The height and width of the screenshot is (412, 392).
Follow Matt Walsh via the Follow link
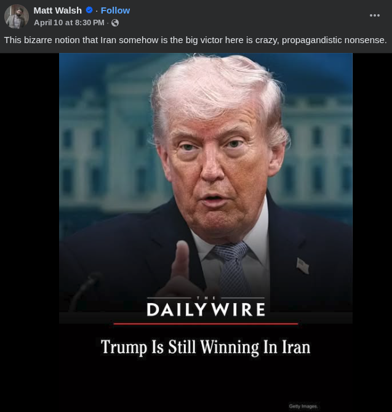click(x=115, y=10)
